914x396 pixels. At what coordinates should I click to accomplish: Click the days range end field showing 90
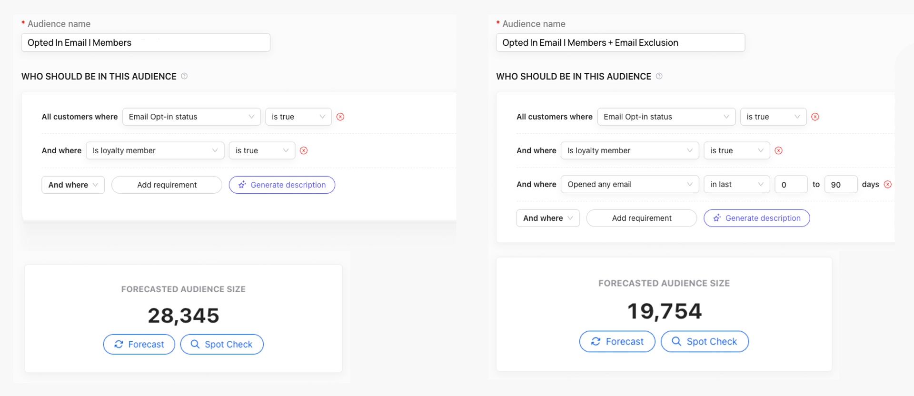[841, 184]
